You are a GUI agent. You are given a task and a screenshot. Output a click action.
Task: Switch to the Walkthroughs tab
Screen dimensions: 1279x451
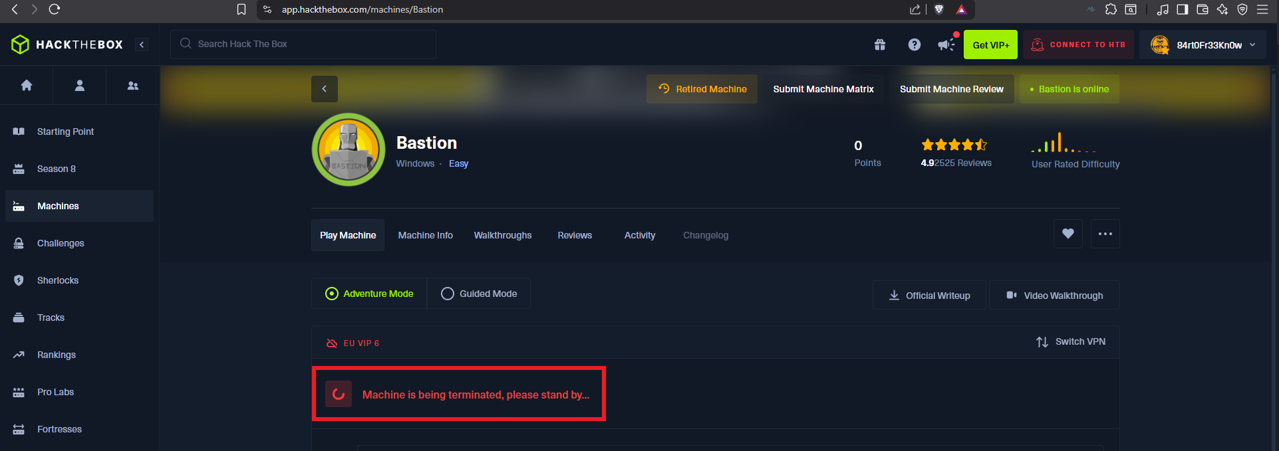click(503, 235)
